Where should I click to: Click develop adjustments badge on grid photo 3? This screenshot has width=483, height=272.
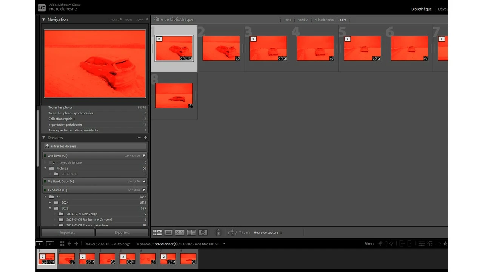pos(285,59)
